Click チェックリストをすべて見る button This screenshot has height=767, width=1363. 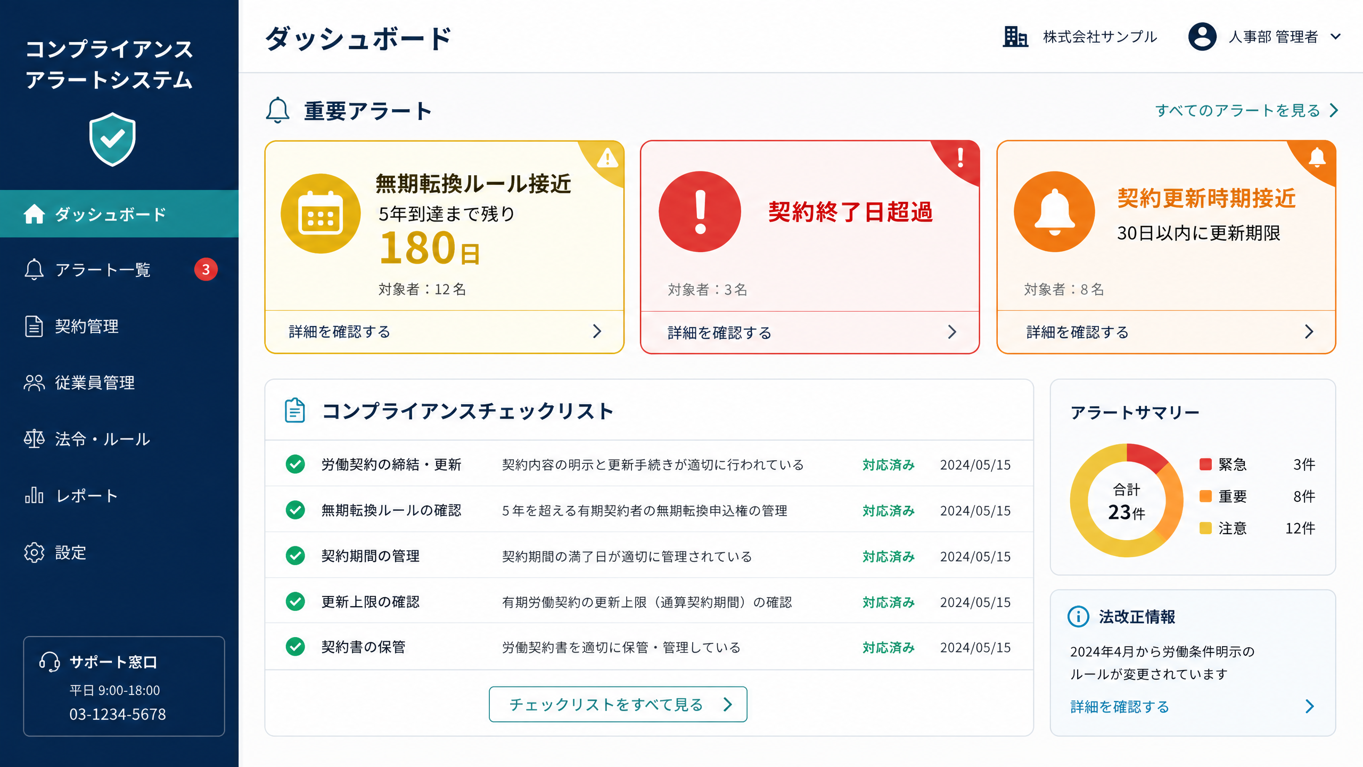tap(618, 704)
